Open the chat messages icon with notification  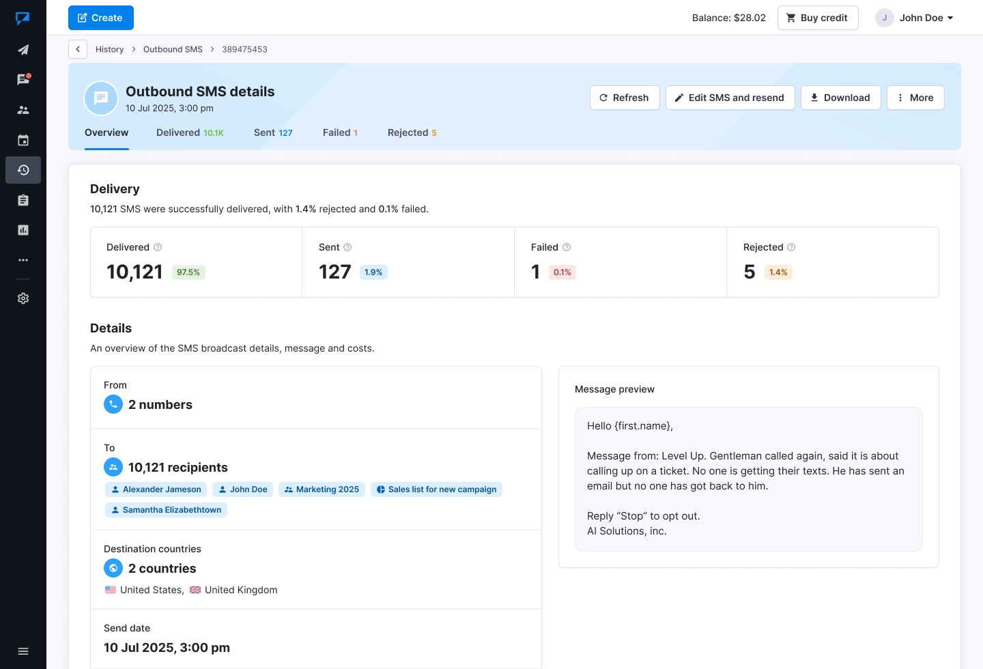click(23, 80)
